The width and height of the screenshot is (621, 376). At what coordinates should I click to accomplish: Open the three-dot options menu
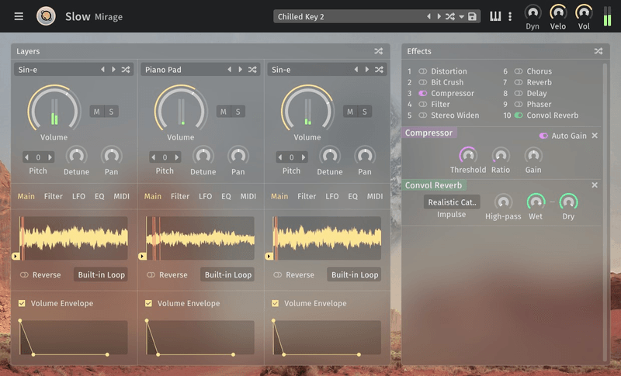510,16
